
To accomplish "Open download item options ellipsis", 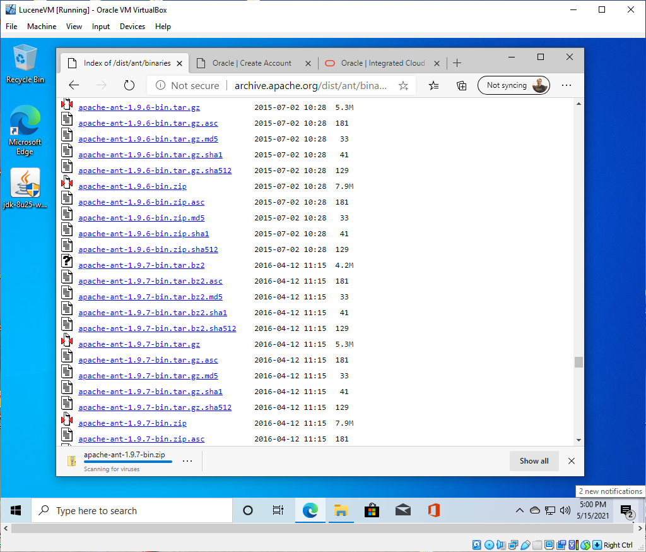I will click(187, 461).
